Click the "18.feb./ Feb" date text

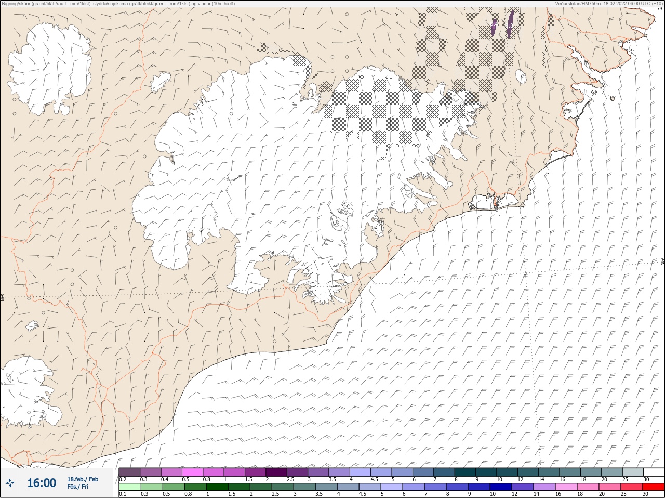pyautogui.click(x=83, y=479)
